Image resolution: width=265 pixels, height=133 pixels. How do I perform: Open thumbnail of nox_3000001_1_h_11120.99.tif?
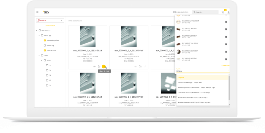(129, 37)
